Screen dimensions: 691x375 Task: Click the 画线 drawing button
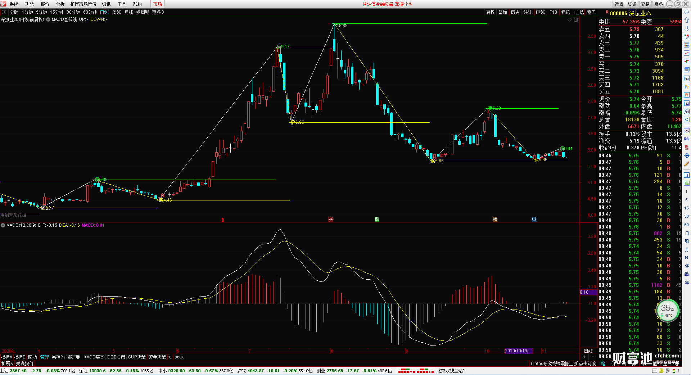tap(540, 12)
